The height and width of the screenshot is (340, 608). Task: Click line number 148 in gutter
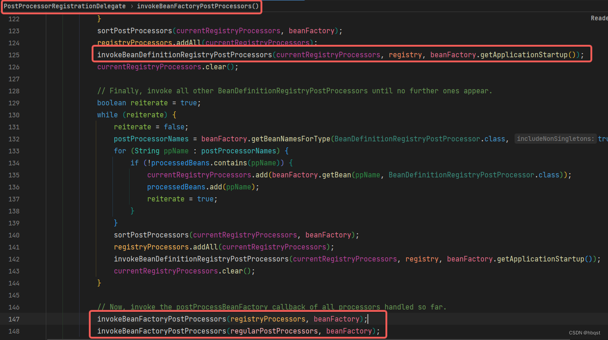coord(14,331)
